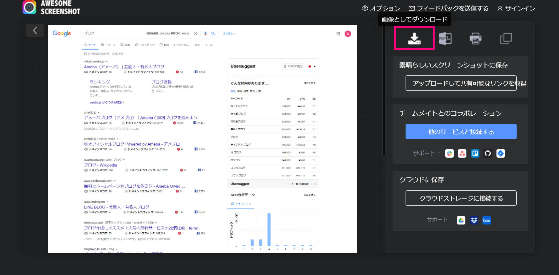This screenshot has width=559, height=275.
Task: Select the Slack integration icon
Action: coord(449,154)
